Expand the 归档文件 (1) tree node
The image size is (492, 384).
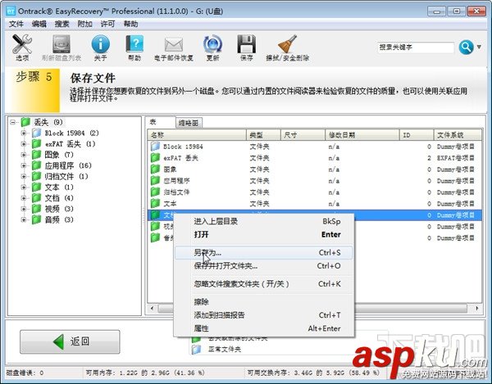click(24, 176)
